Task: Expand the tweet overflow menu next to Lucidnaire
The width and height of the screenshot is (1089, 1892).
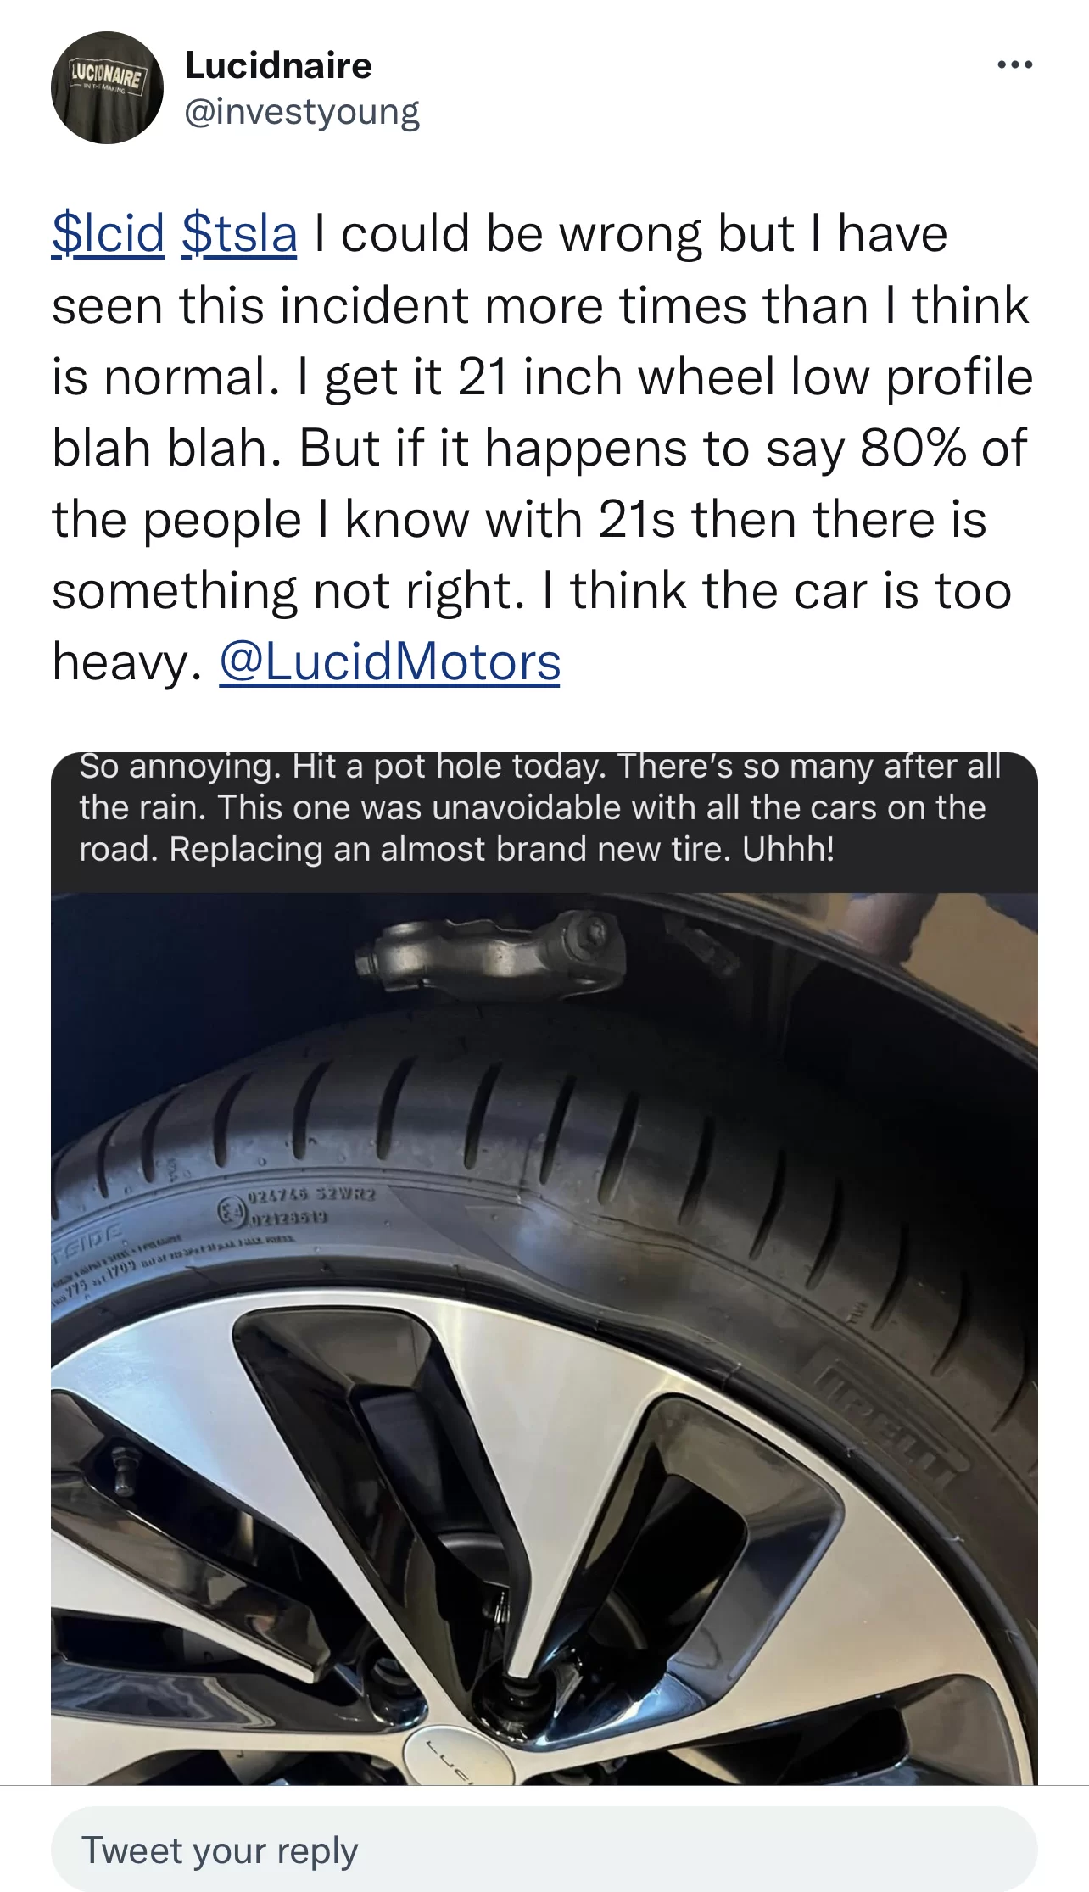Action: 1014,64
